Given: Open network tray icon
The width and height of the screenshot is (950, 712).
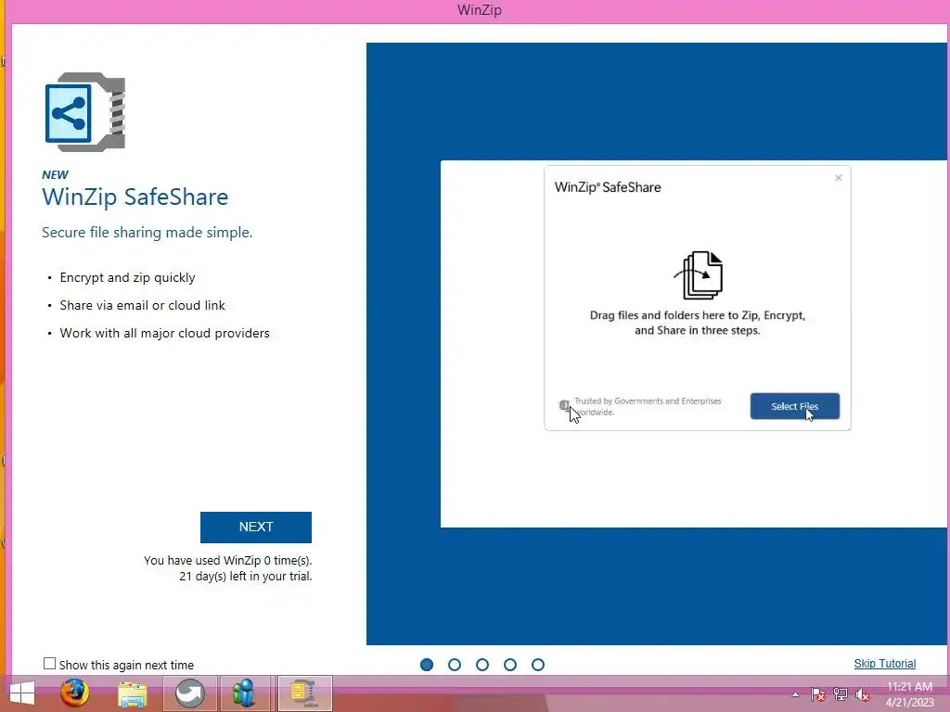Looking at the screenshot, I should pos(841,694).
